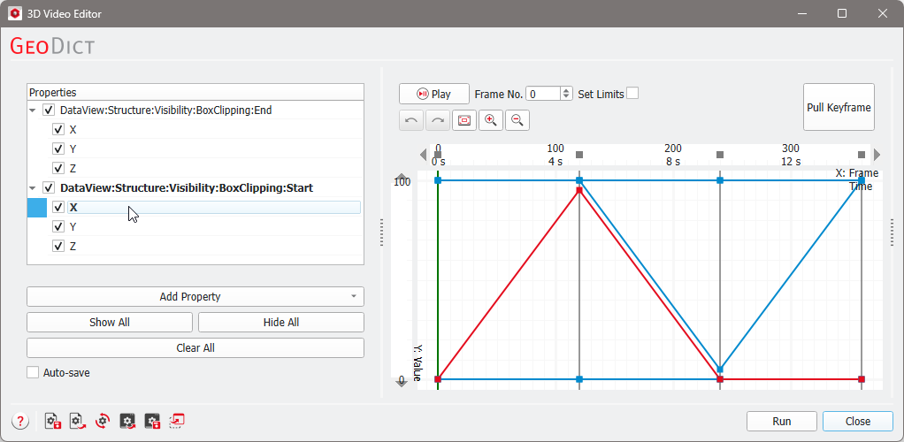This screenshot has height=442, width=904.
Task: Uncheck Y under BoxClipping:Start
Action: coord(58,226)
